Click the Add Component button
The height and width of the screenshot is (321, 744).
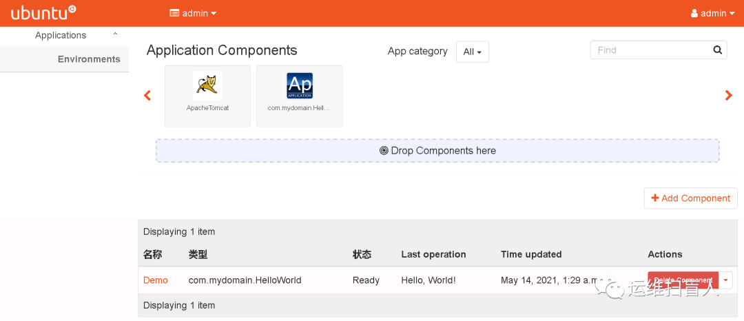[x=690, y=198]
